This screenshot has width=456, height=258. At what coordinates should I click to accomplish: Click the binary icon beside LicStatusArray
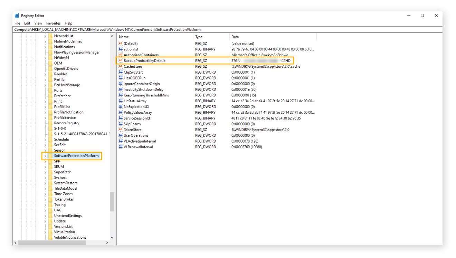tap(120, 101)
